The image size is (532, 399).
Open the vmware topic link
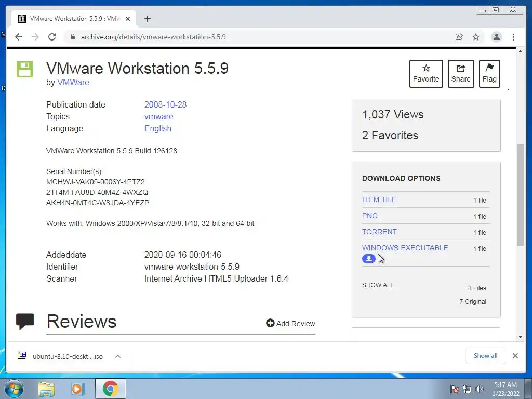(158, 116)
